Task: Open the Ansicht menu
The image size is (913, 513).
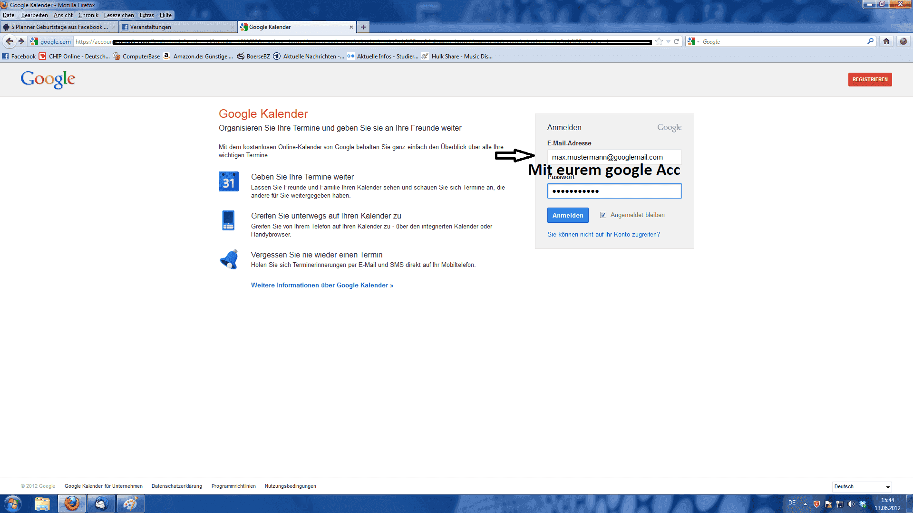Action: [x=63, y=15]
